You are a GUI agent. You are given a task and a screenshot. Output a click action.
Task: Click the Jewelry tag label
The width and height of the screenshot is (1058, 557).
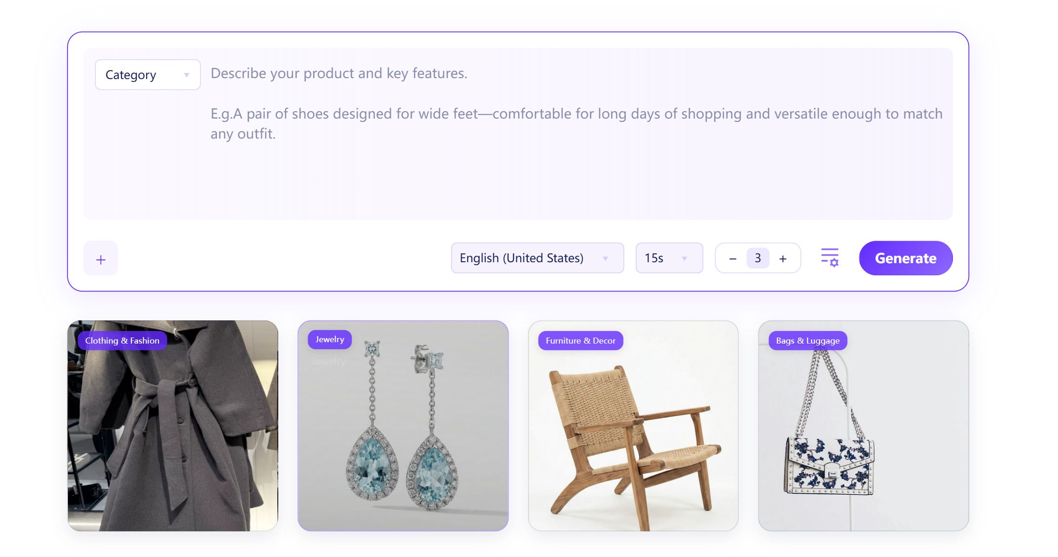329,339
